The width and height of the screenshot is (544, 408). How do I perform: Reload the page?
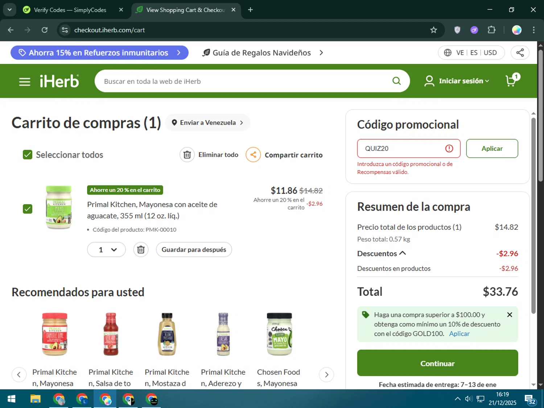pos(45,30)
